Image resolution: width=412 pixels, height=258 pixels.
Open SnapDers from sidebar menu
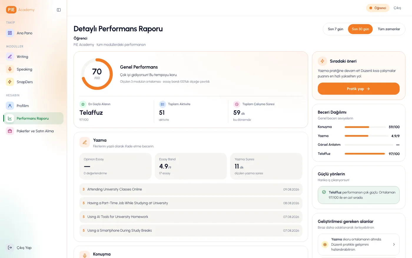point(34,82)
